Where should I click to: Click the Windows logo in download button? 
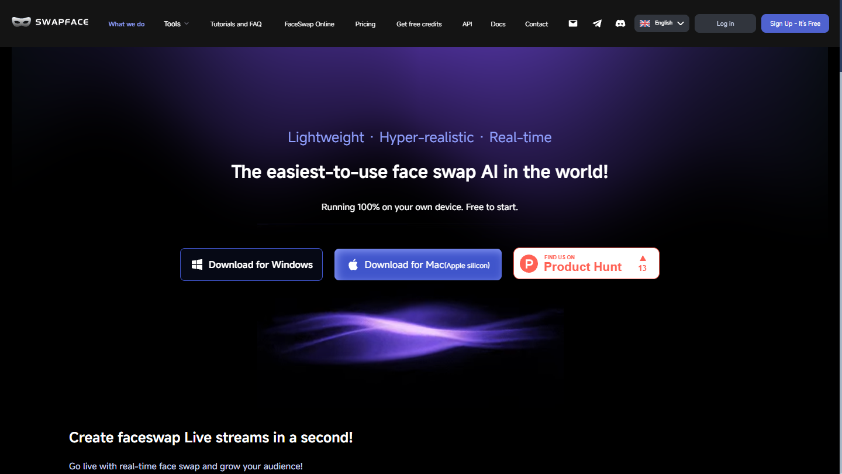pyautogui.click(x=197, y=265)
